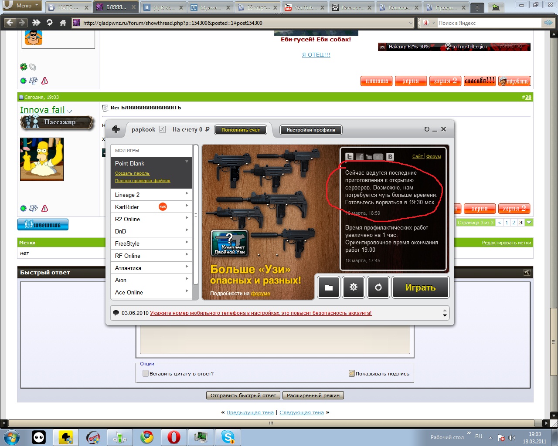The height and width of the screenshot is (446, 558).
Task: Click the refresh icon in launcher title bar
Action: (x=427, y=129)
